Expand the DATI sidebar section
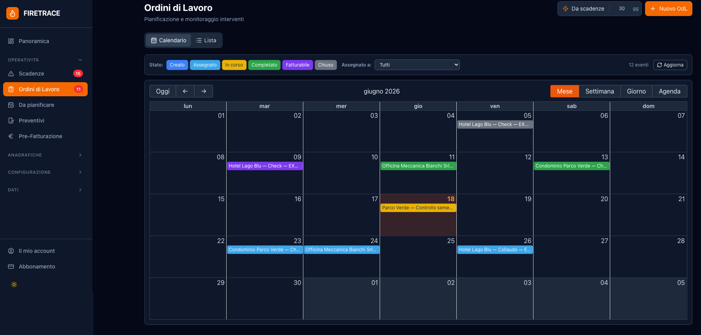 45,190
